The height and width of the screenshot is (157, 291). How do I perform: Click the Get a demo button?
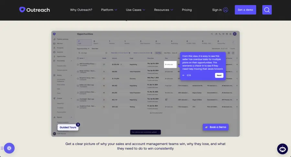[x=245, y=10]
